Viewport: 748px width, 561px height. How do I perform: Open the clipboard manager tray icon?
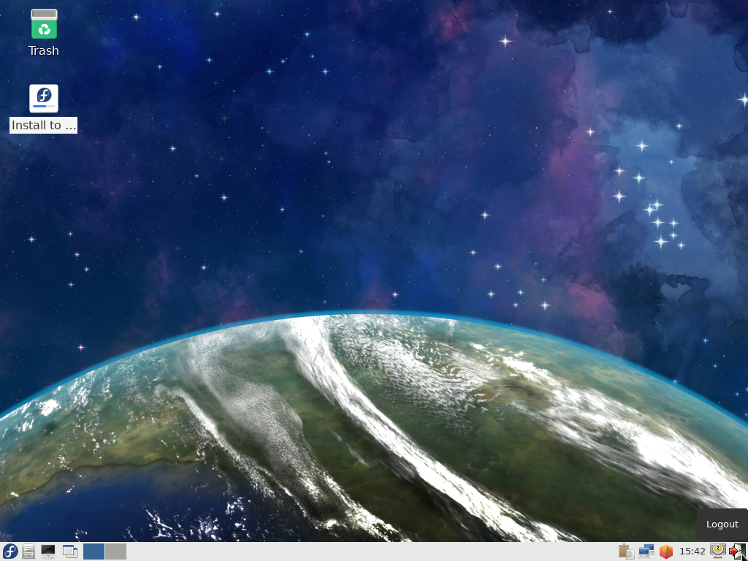pos(626,552)
